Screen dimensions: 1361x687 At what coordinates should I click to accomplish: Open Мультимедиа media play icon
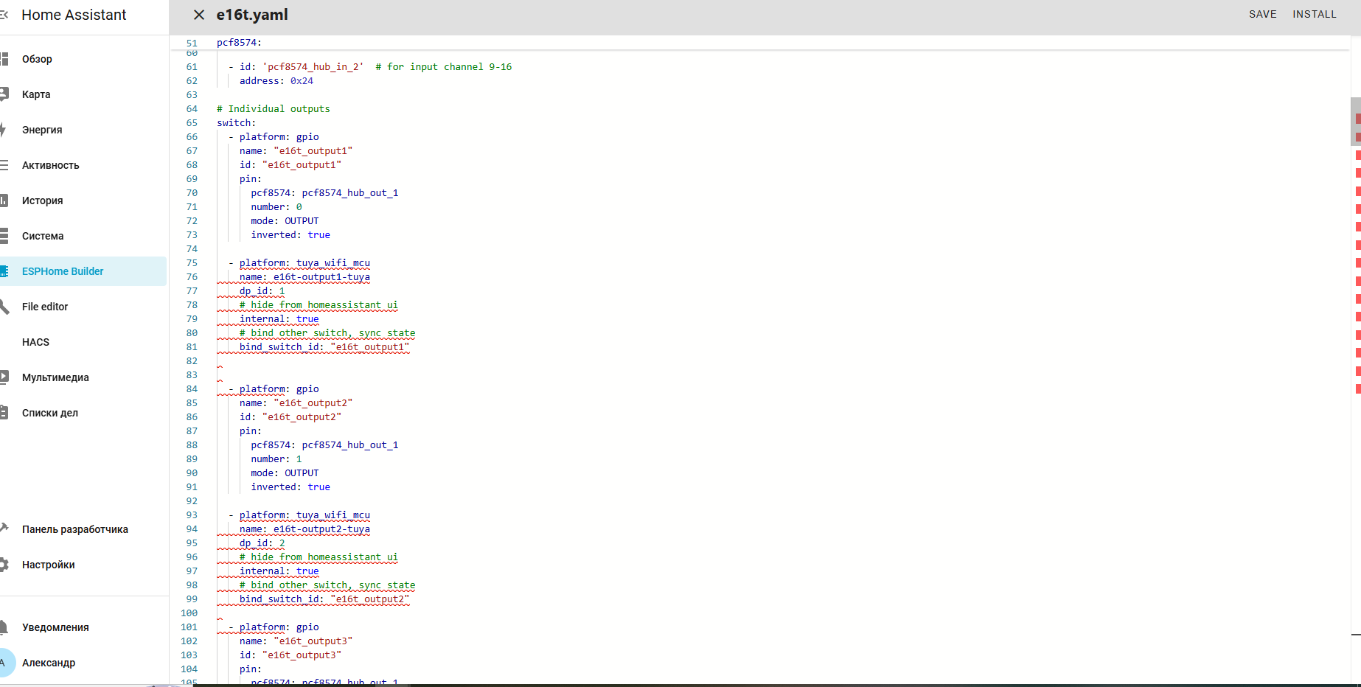pyautogui.click(x=4, y=377)
